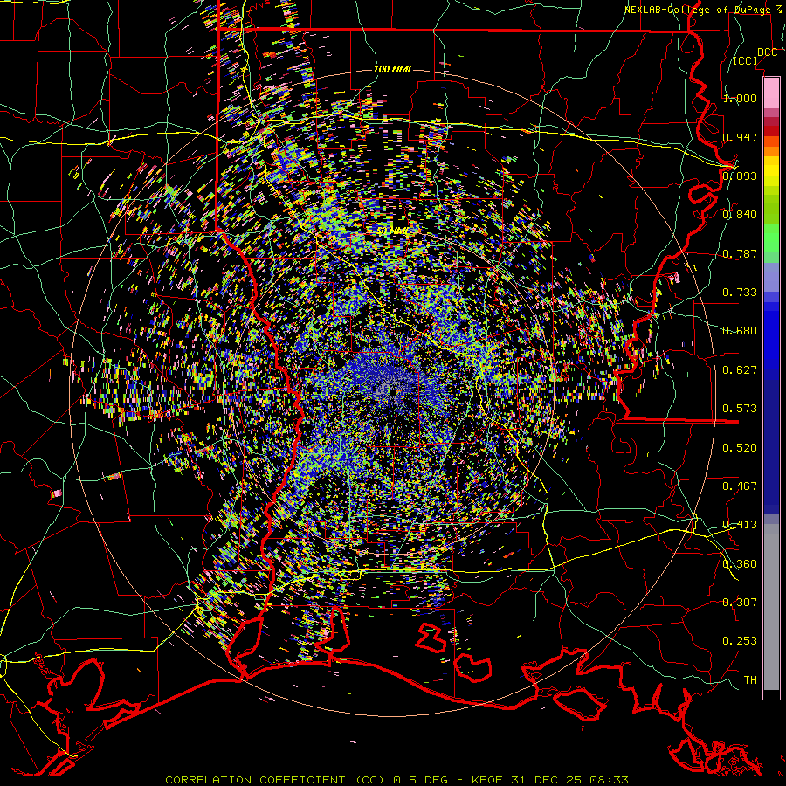786x786 pixels.
Task: Click the DCC label above the color scale
Action: [x=767, y=52]
